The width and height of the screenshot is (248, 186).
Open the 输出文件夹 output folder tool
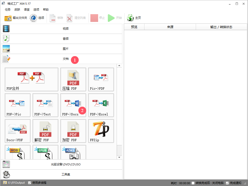pos(14,18)
